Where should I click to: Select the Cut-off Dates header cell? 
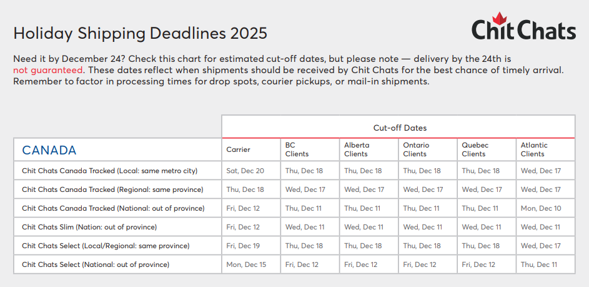click(x=400, y=128)
